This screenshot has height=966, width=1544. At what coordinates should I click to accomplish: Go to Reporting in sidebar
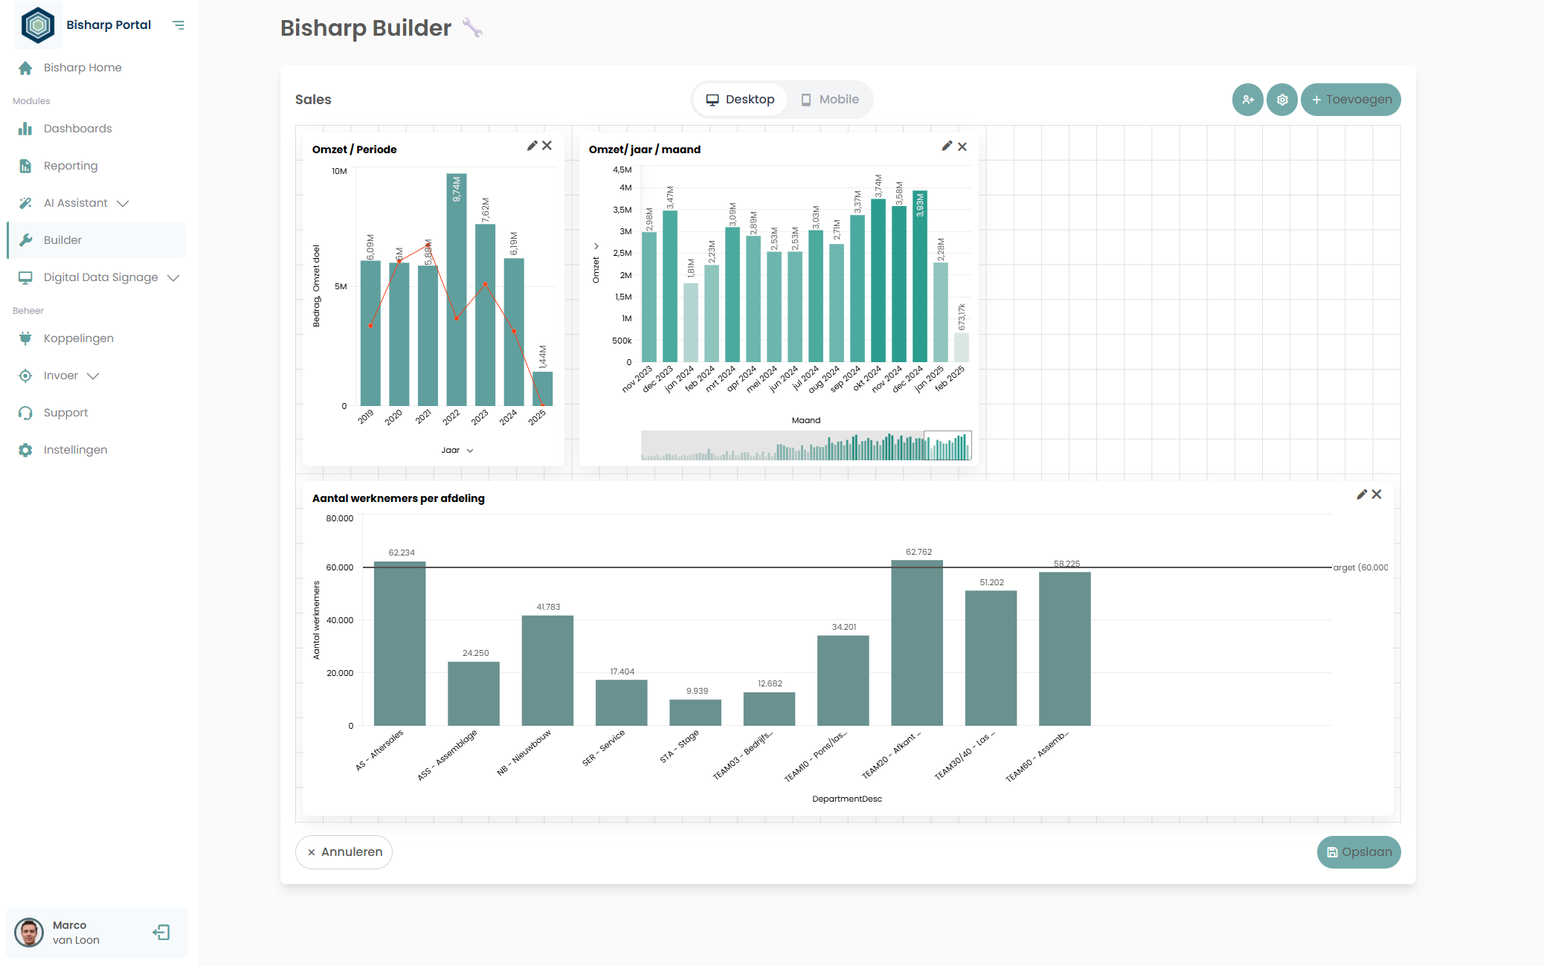[70, 166]
